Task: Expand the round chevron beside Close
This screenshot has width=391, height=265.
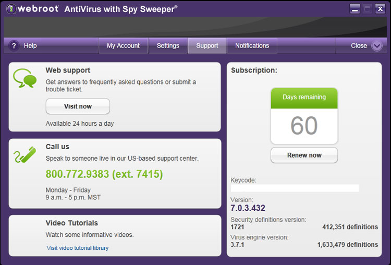Action: [377, 46]
